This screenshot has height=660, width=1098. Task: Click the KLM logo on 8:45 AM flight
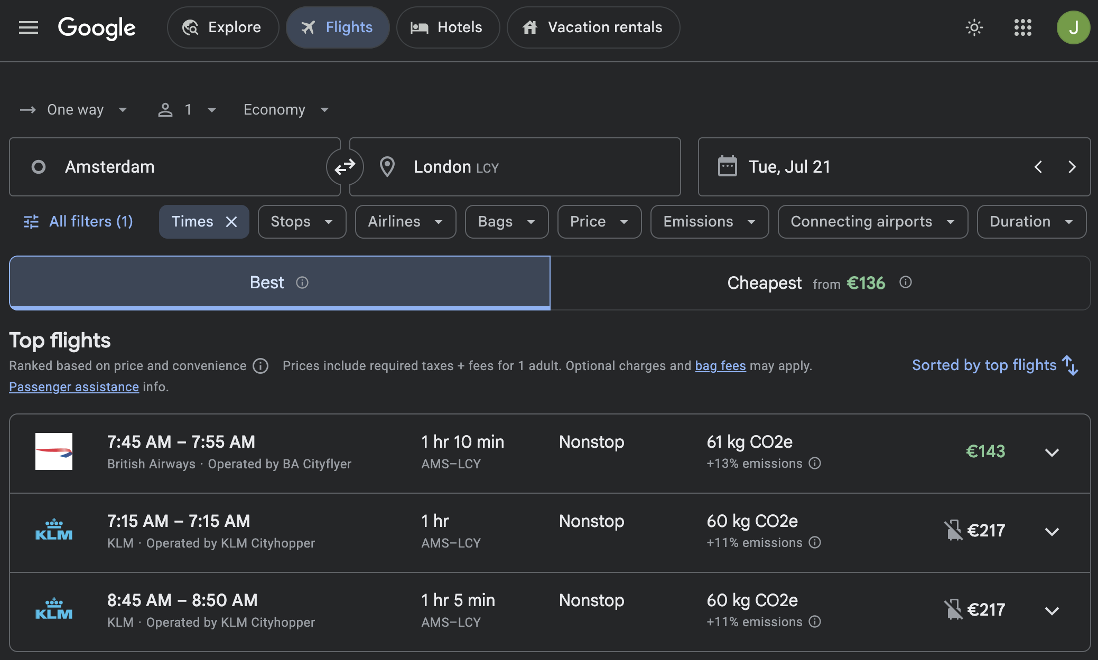pyautogui.click(x=54, y=609)
